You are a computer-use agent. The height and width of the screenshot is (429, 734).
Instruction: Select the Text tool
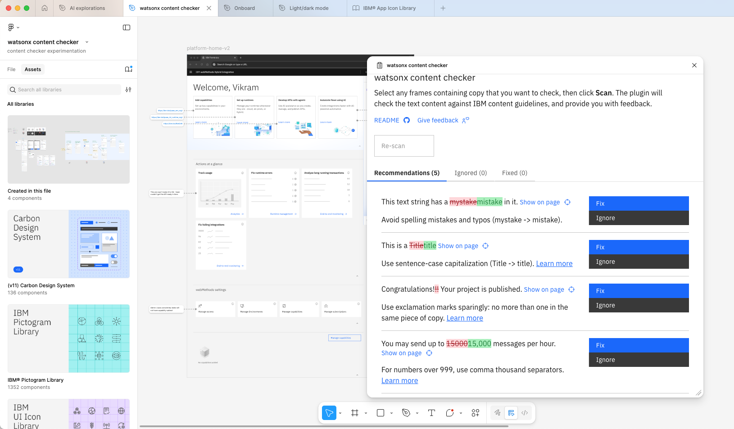(431, 413)
